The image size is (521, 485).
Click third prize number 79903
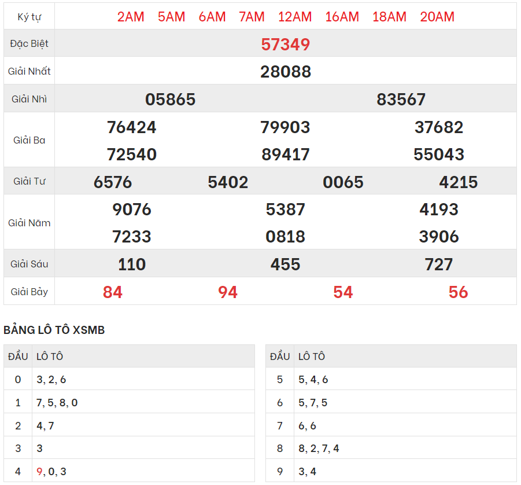click(x=286, y=127)
